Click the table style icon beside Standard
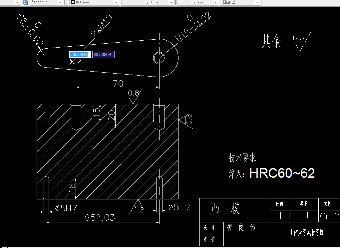 [x=26, y=2]
